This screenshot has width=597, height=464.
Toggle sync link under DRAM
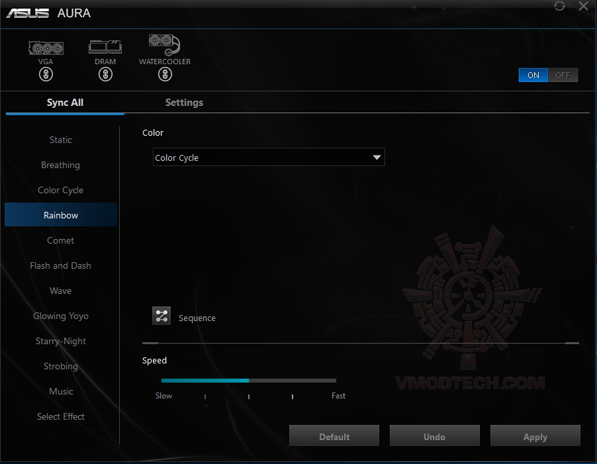point(105,74)
